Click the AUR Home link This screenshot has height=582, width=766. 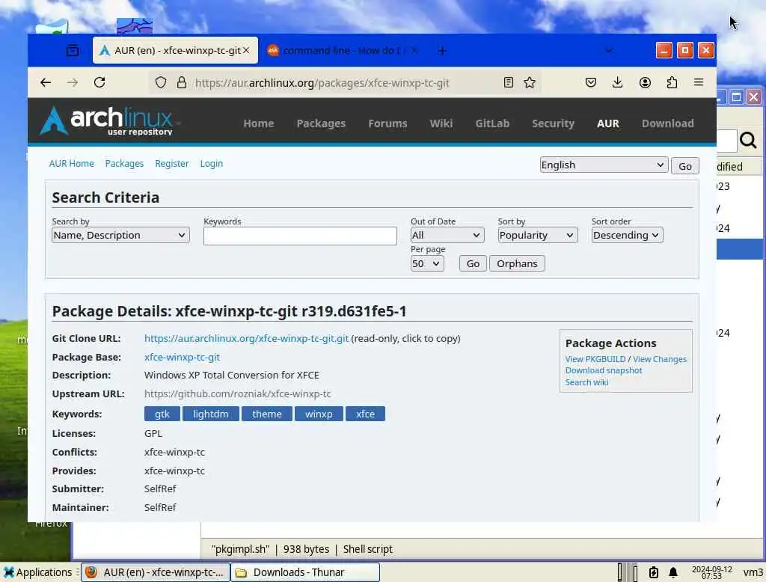pos(71,164)
